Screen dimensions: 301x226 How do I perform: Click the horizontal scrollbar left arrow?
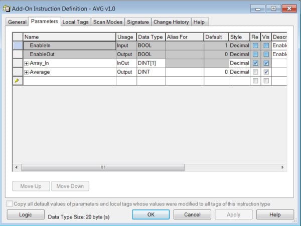(x=17, y=167)
